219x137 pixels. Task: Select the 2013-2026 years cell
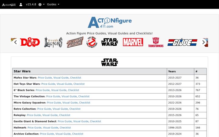pyautogui.click(x=180, y=90)
